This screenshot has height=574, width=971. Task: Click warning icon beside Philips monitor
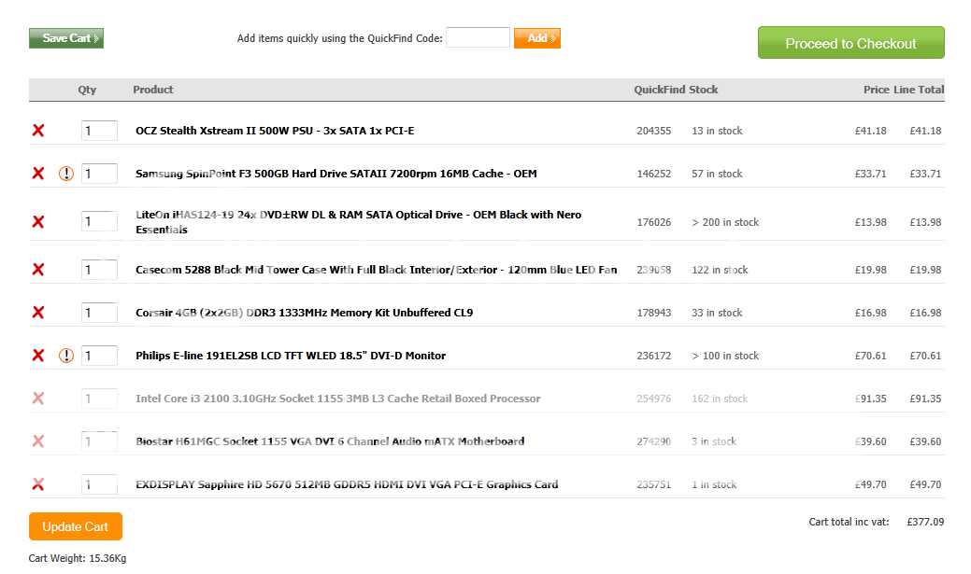(x=65, y=356)
